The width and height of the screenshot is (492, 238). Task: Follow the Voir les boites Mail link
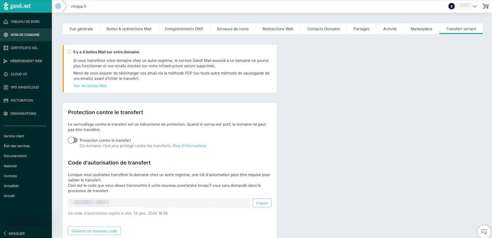90,86
